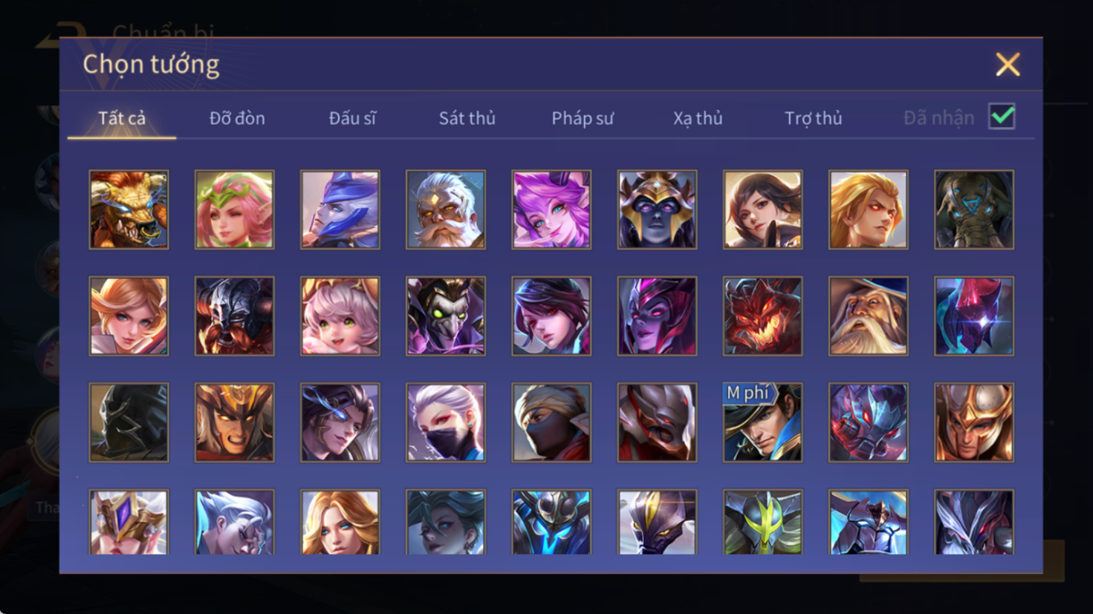Open the 'Trợ thủ' tab

tap(814, 118)
